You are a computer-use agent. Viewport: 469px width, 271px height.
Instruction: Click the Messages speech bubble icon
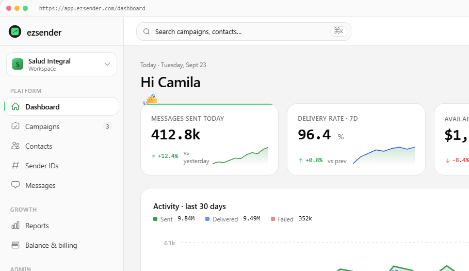(x=15, y=185)
